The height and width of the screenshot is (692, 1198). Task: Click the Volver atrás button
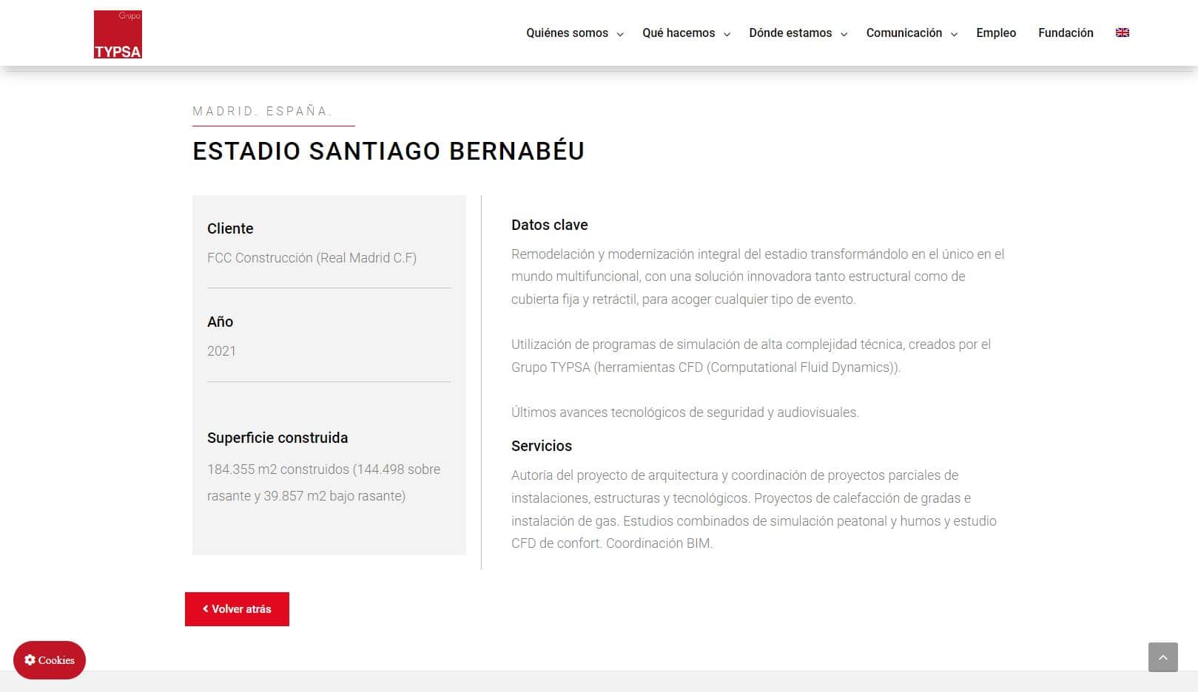pos(237,609)
